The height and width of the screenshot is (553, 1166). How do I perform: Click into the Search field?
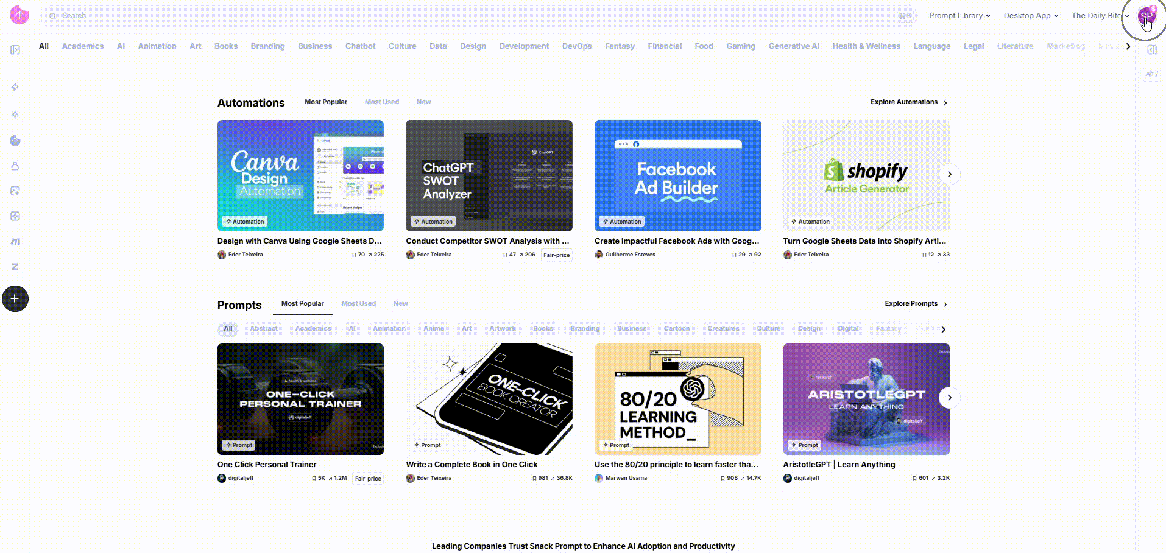coord(475,16)
